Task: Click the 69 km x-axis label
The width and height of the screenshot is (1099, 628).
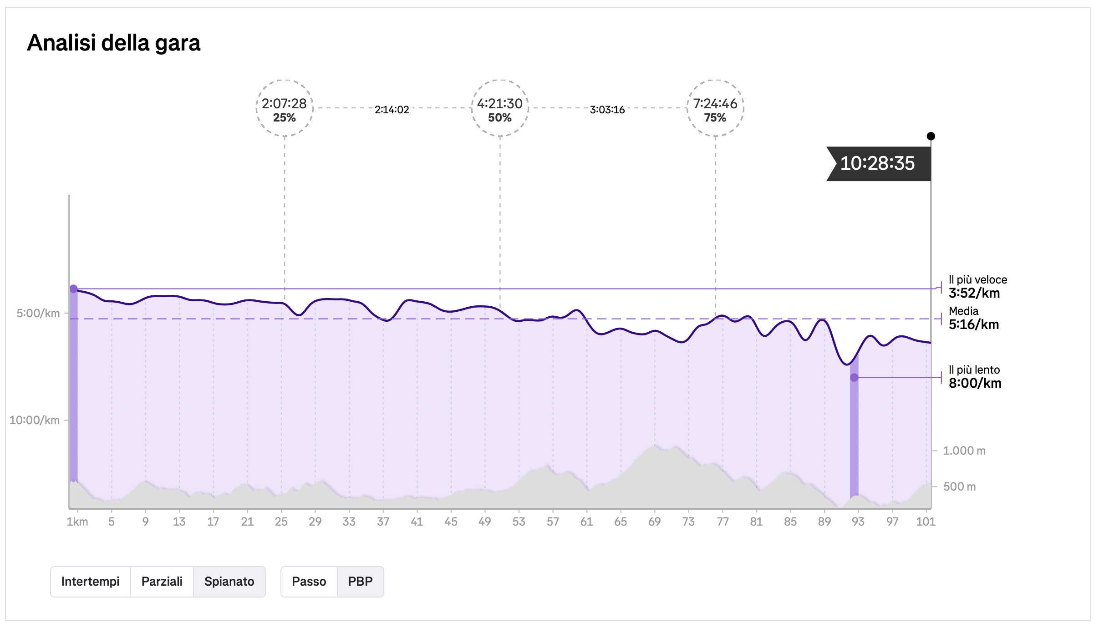Action: click(x=655, y=522)
